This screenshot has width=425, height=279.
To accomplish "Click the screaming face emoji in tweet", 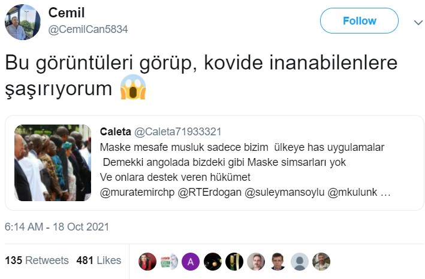I will click(x=133, y=87).
